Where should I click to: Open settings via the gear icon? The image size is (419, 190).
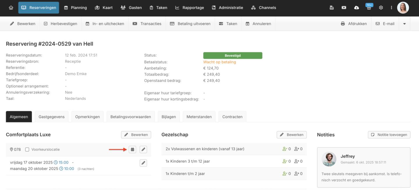381,8
